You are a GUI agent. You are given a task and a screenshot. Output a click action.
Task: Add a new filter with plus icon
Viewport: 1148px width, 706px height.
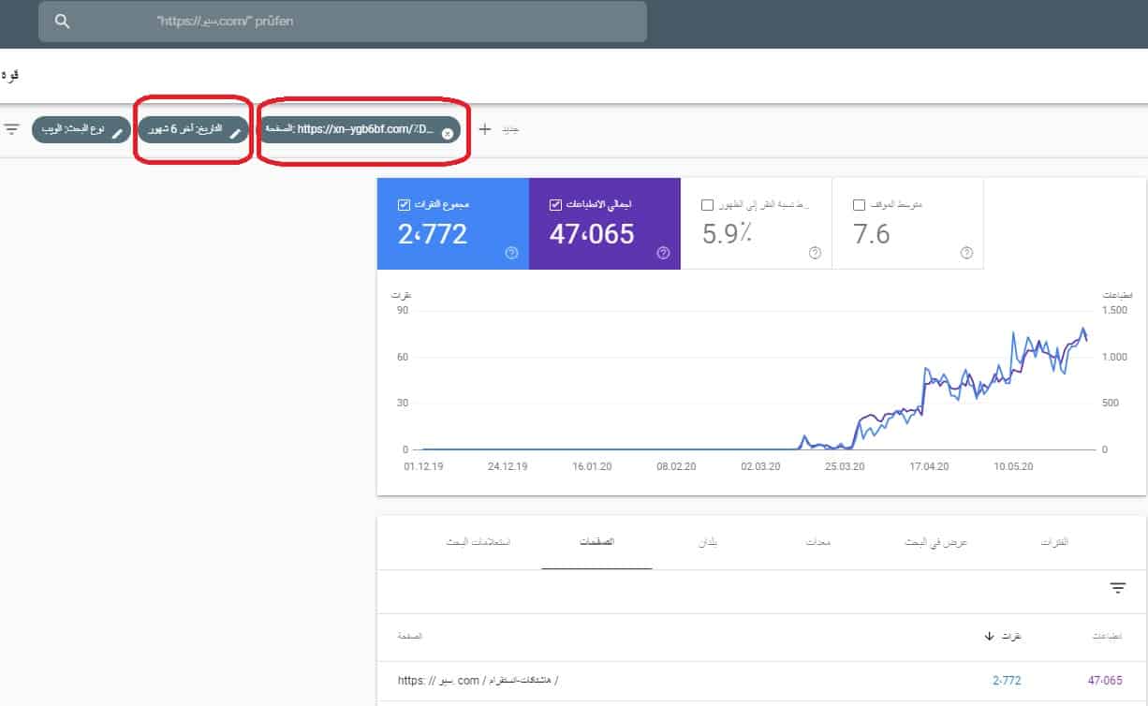click(x=484, y=130)
